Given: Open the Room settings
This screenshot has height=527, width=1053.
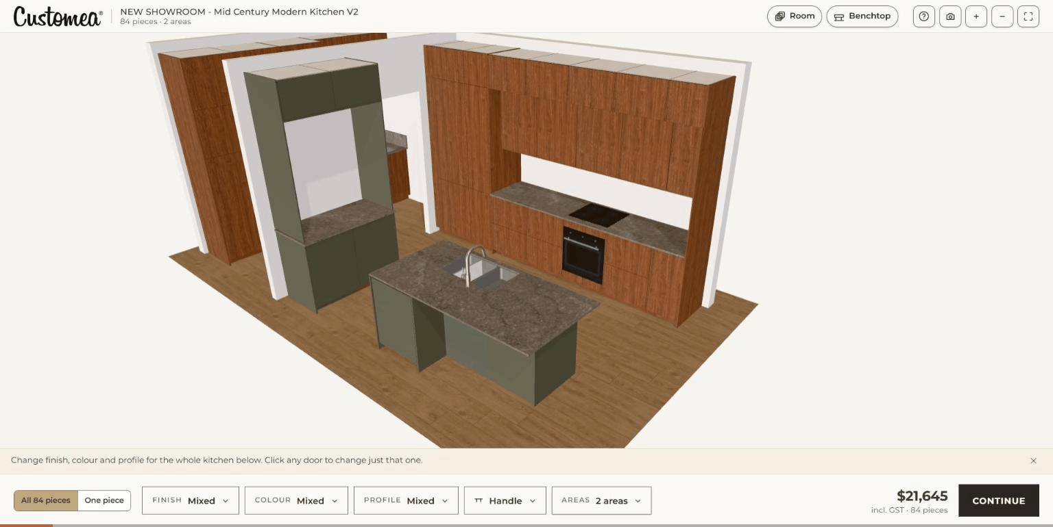Looking at the screenshot, I should 795,16.
